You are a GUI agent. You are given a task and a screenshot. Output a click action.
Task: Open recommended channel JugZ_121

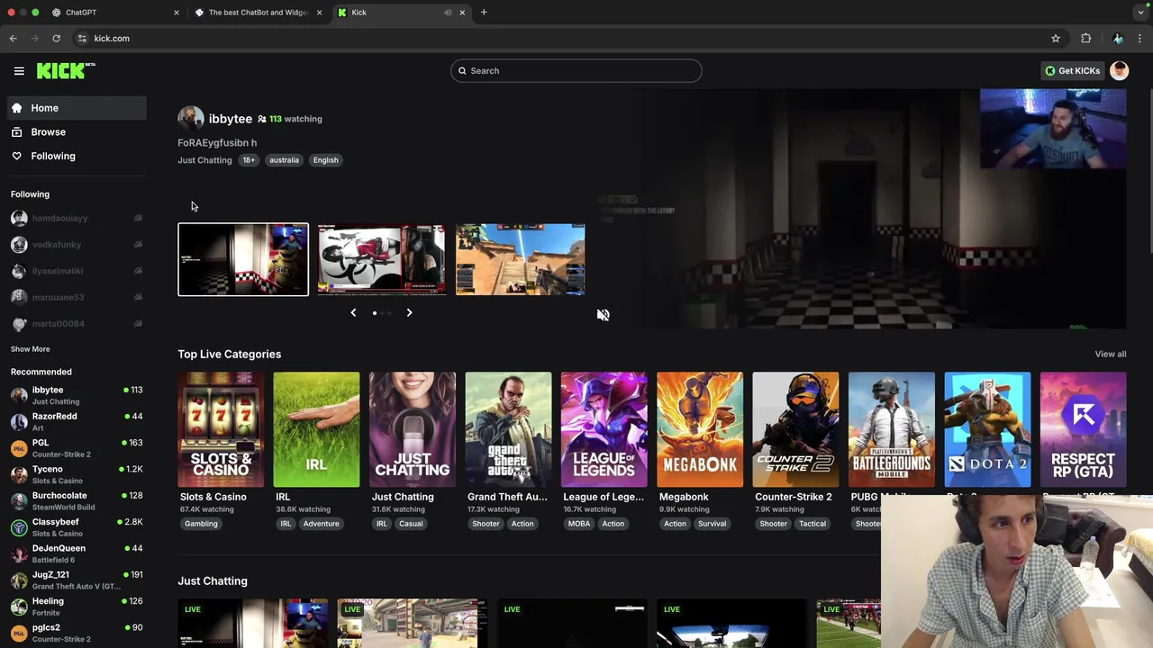coord(76,580)
